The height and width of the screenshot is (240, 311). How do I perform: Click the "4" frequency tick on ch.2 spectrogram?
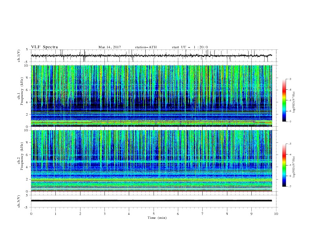pos(27,167)
